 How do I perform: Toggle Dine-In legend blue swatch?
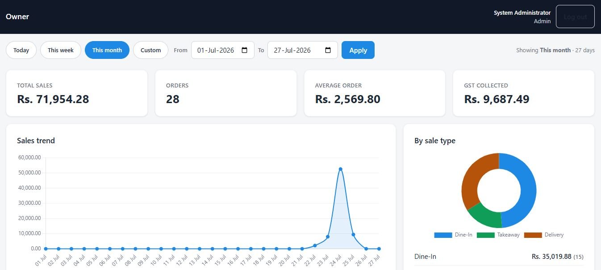click(x=443, y=235)
